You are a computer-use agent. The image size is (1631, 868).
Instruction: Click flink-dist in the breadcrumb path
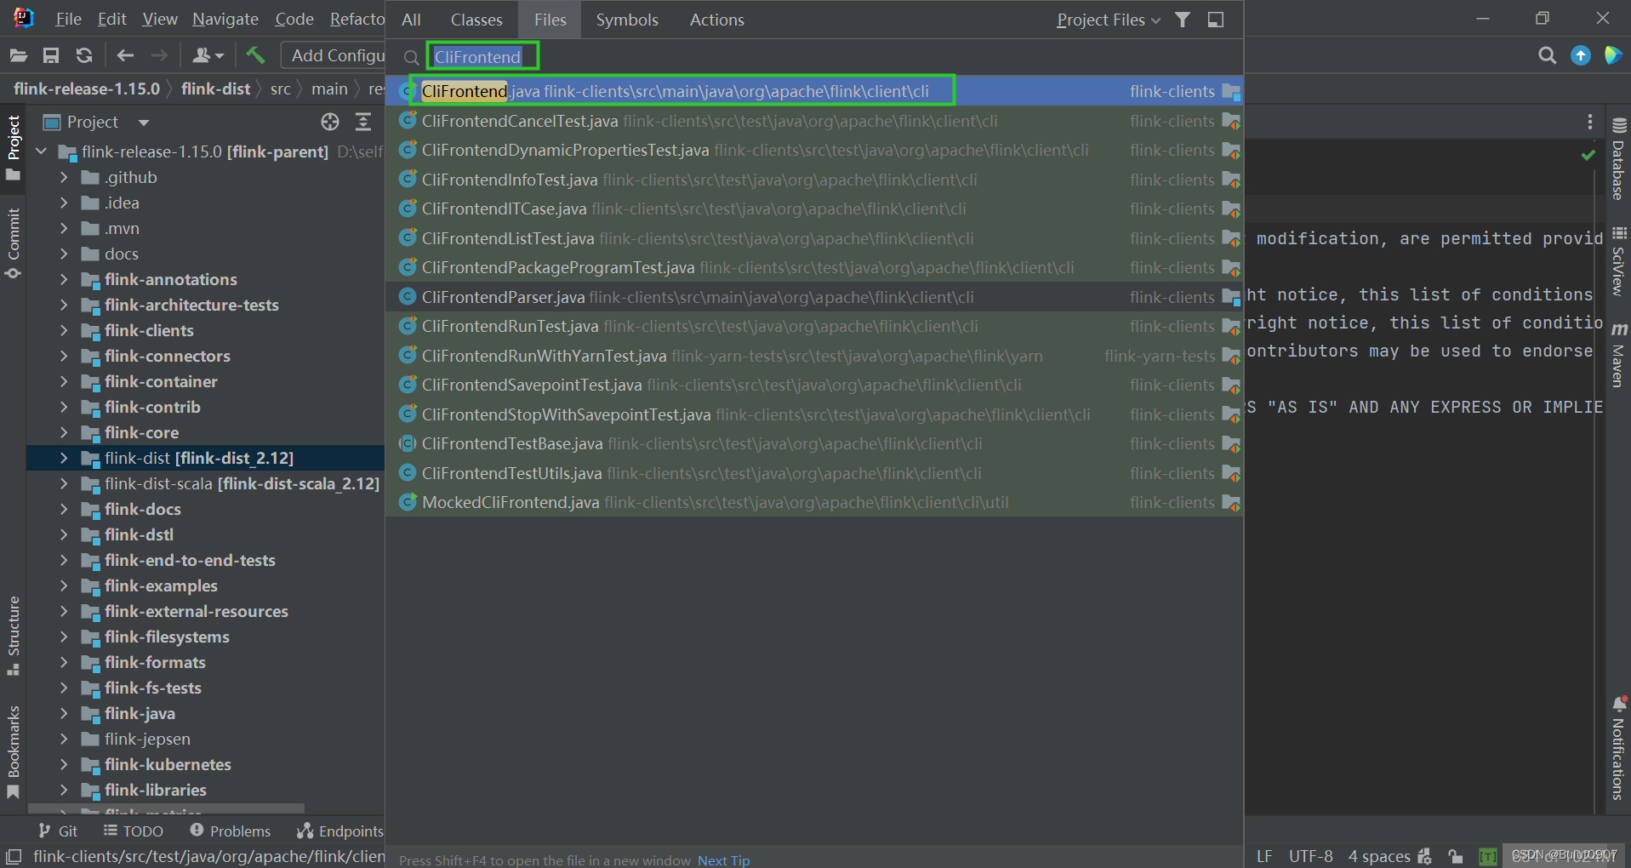tap(216, 89)
